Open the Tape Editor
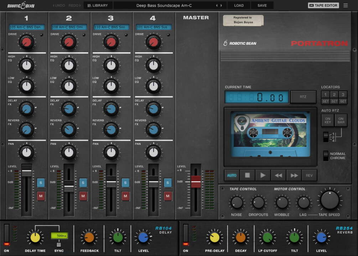 coord(323,5)
